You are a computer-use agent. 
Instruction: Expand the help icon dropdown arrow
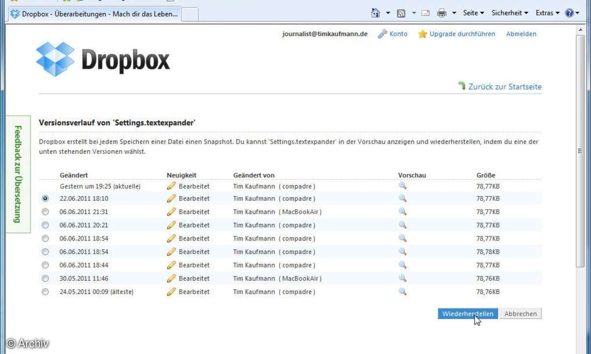[x=577, y=13]
